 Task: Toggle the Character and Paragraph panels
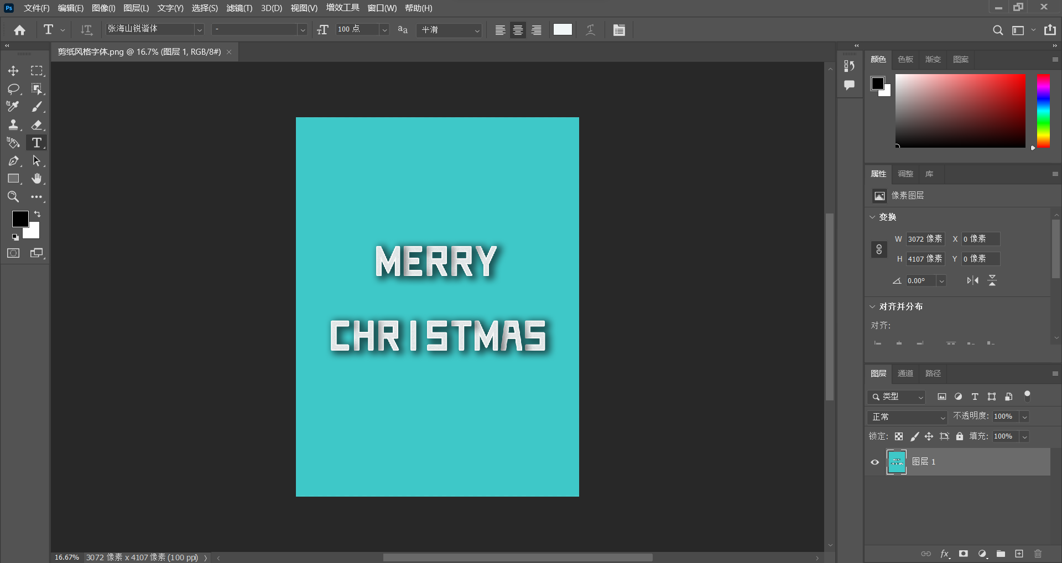(x=619, y=30)
